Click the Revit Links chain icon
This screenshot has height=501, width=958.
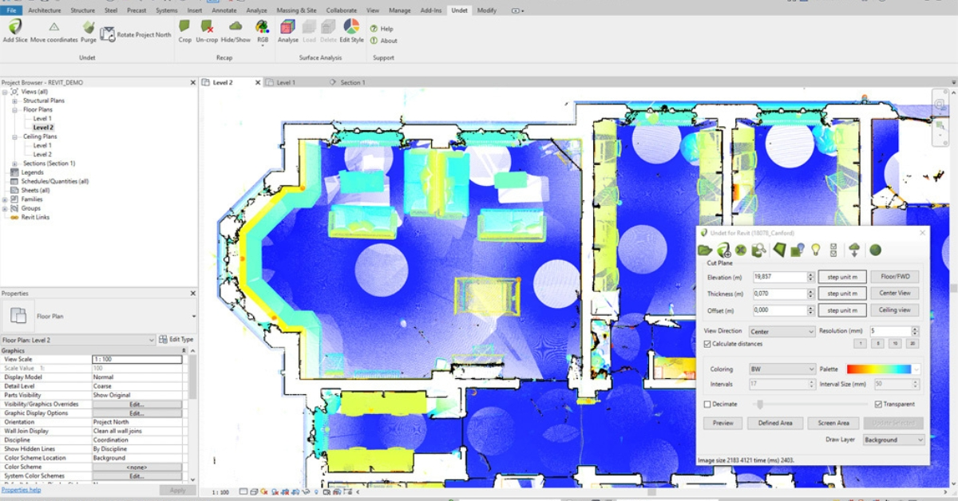coord(14,217)
